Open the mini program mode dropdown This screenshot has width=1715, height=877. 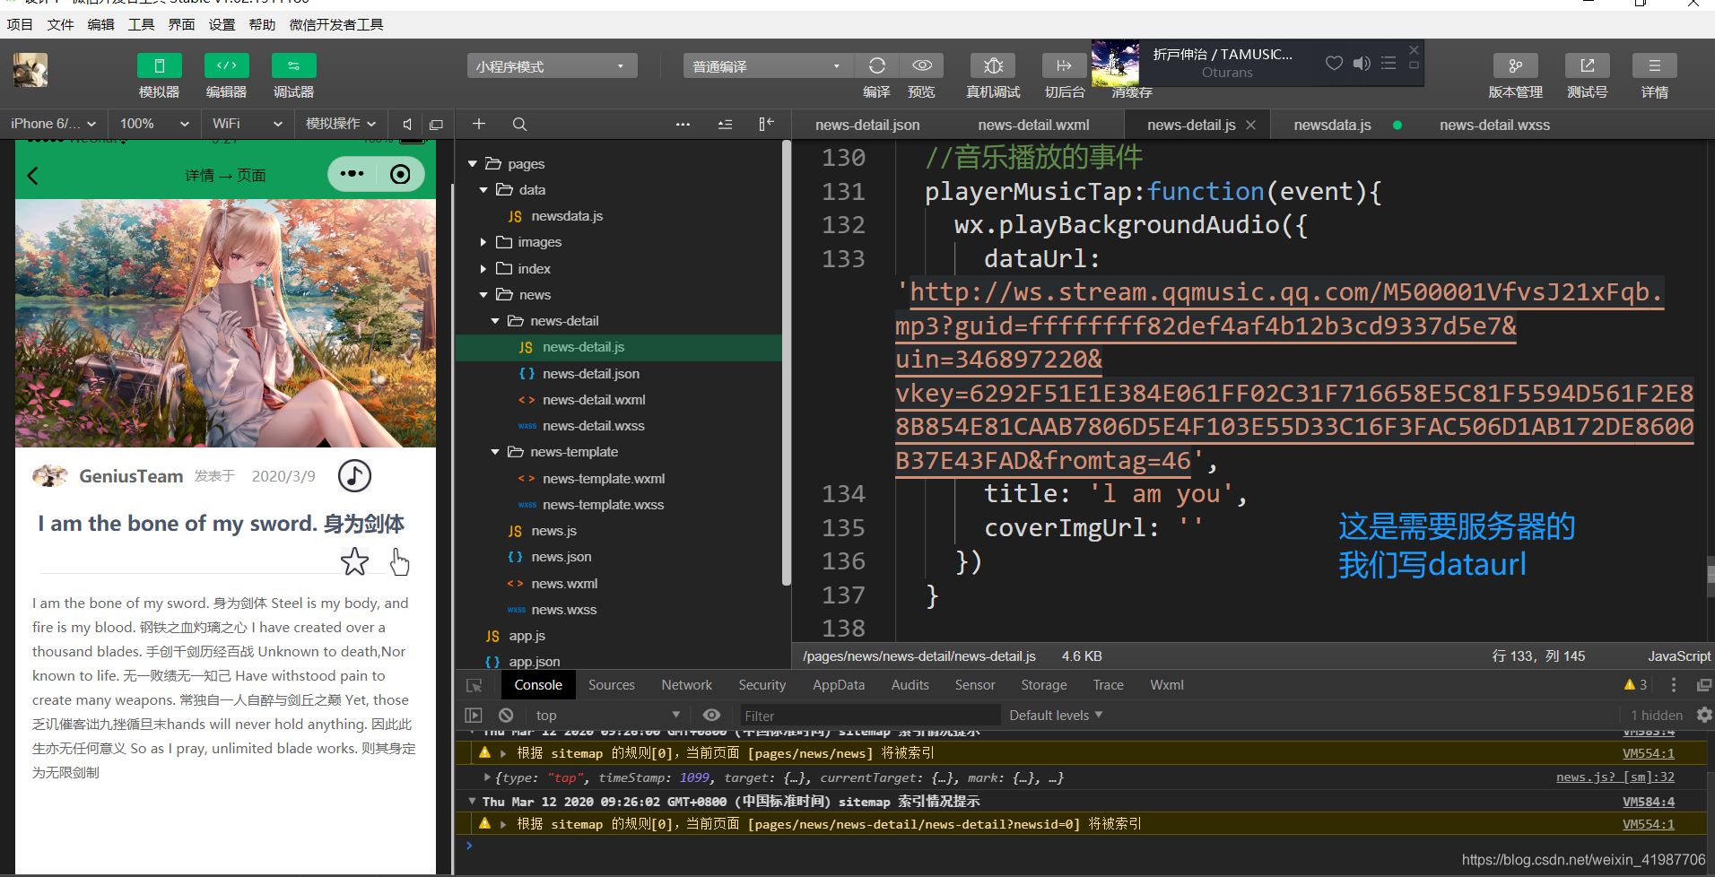tap(552, 66)
